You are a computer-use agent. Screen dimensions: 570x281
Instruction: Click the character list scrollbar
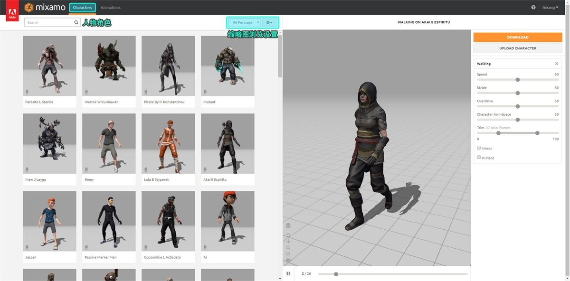[x=280, y=56]
